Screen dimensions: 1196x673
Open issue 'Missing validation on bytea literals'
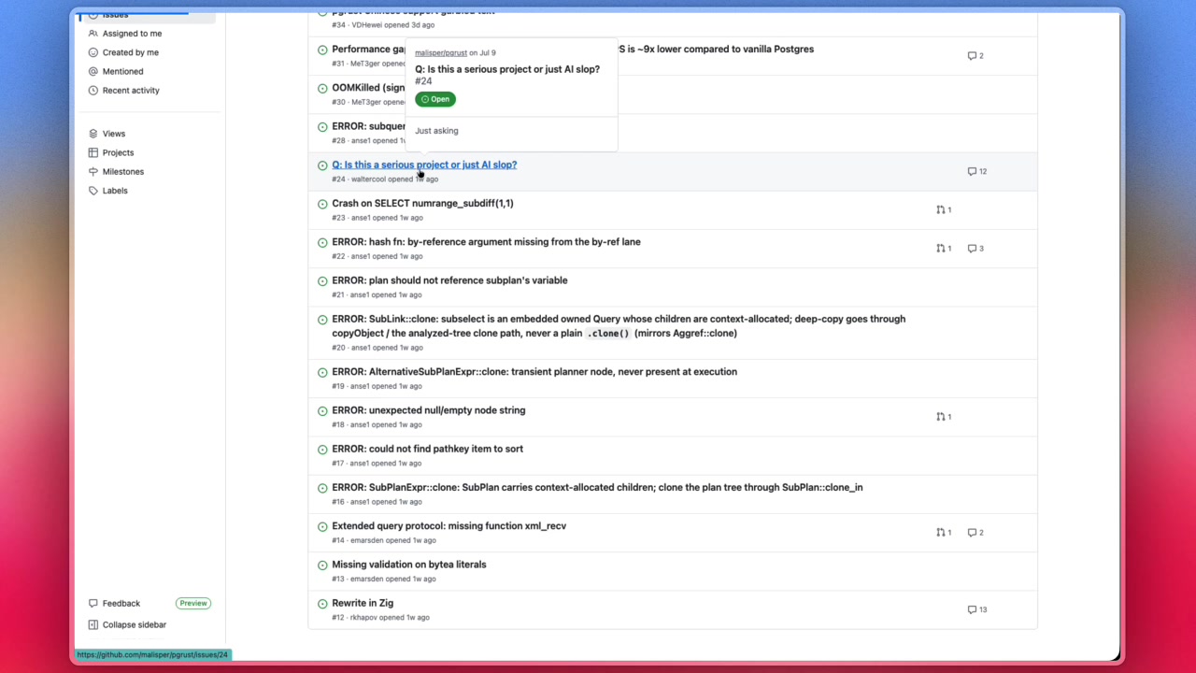pos(409,565)
